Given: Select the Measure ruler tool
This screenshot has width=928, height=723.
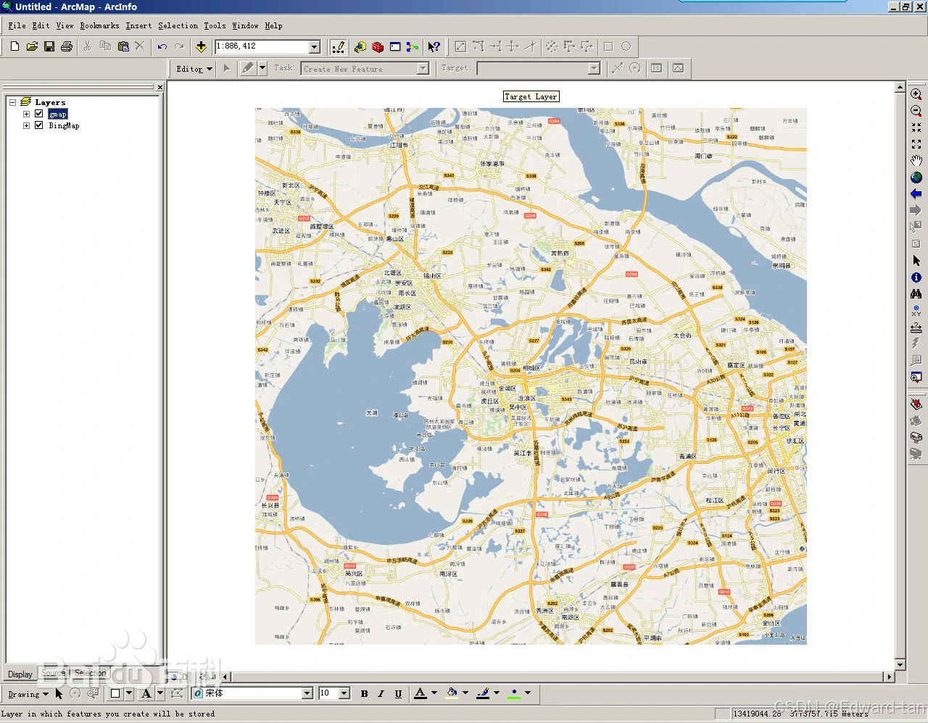Looking at the screenshot, I should (916, 327).
